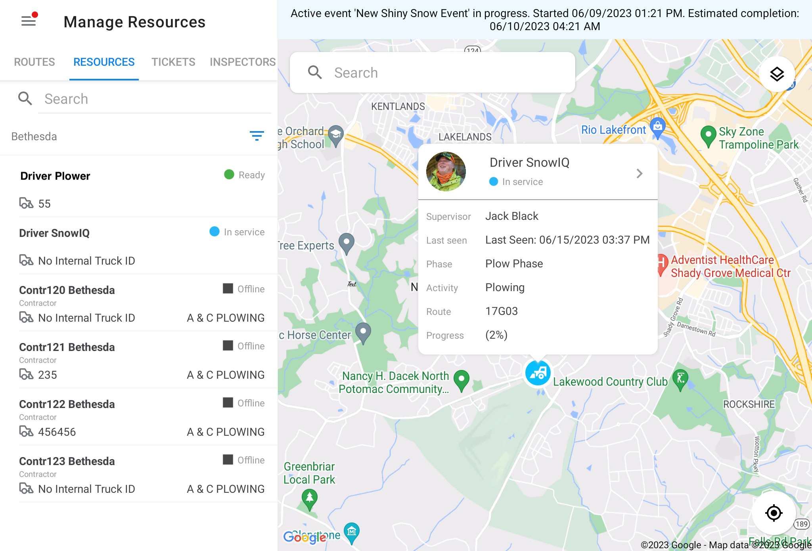Click the plow truck marker on map
The image size is (812, 551).
(538, 373)
